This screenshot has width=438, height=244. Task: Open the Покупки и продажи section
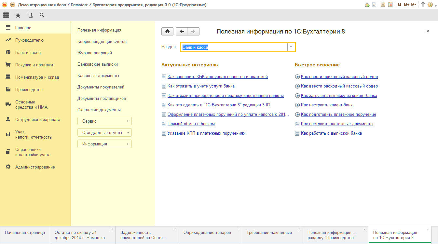point(35,65)
